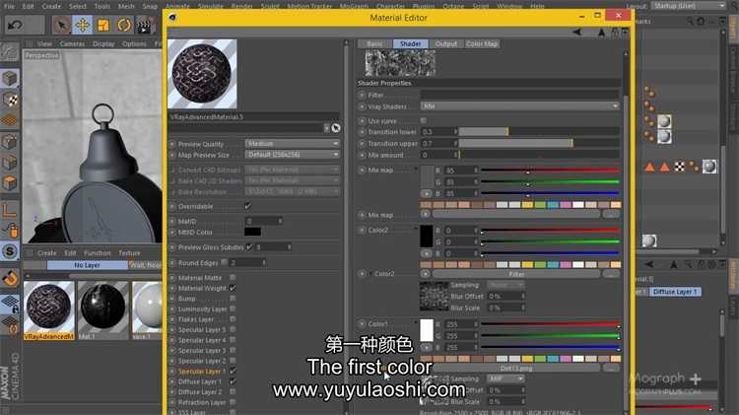Open the Color1 Sampling MIP dropdown

[x=505, y=379]
